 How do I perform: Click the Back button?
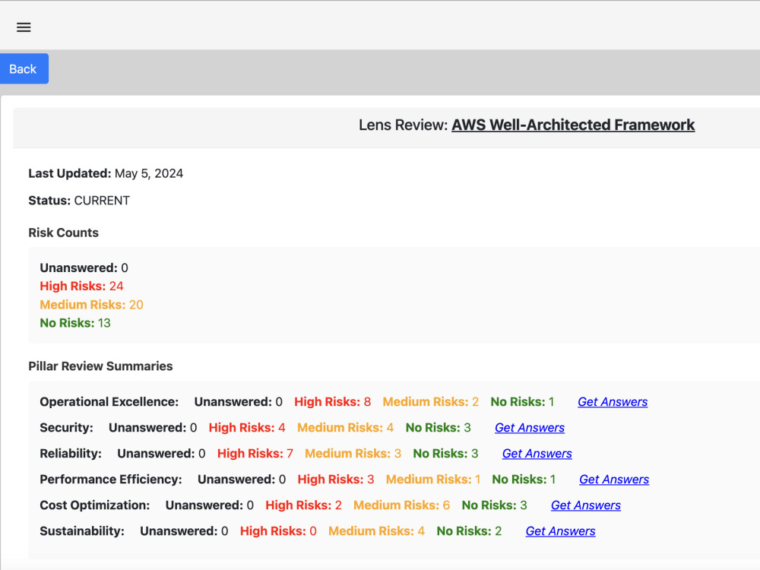point(24,68)
